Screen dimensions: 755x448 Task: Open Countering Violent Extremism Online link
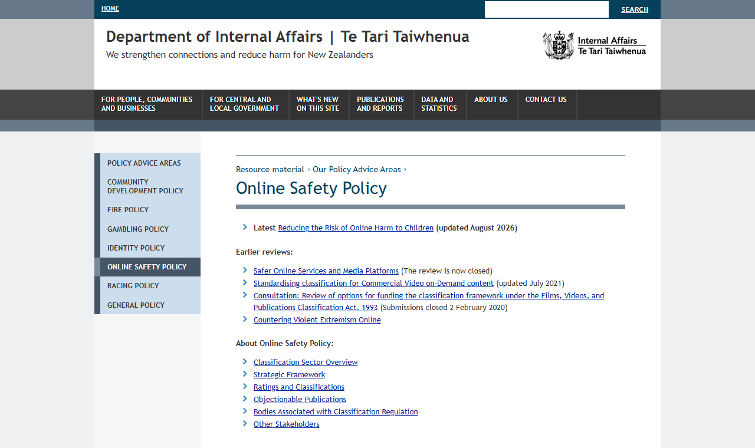point(317,319)
